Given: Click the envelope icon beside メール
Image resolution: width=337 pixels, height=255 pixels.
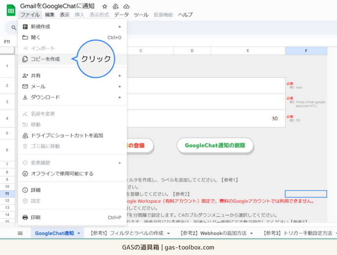Looking at the screenshot, I should [25, 86].
